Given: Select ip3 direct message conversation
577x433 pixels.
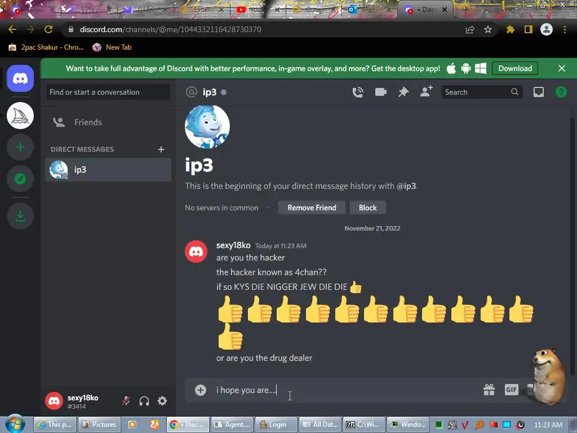Looking at the screenshot, I should click(108, 170).
